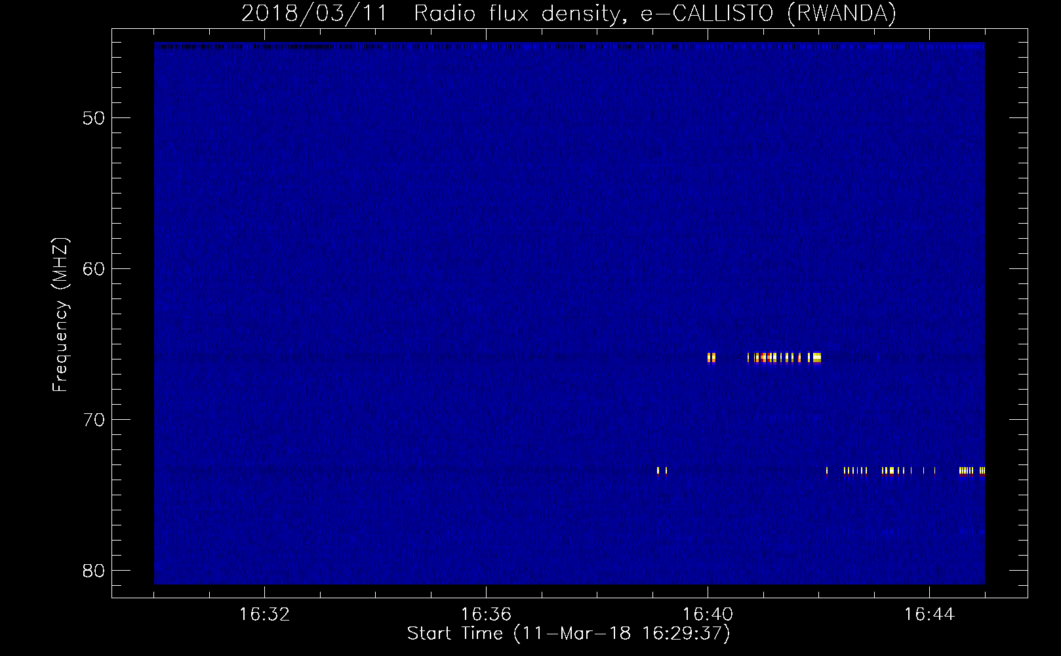Click the 16:44 time tick label
Screen dimensions: 1061x656
pos(929,615)
